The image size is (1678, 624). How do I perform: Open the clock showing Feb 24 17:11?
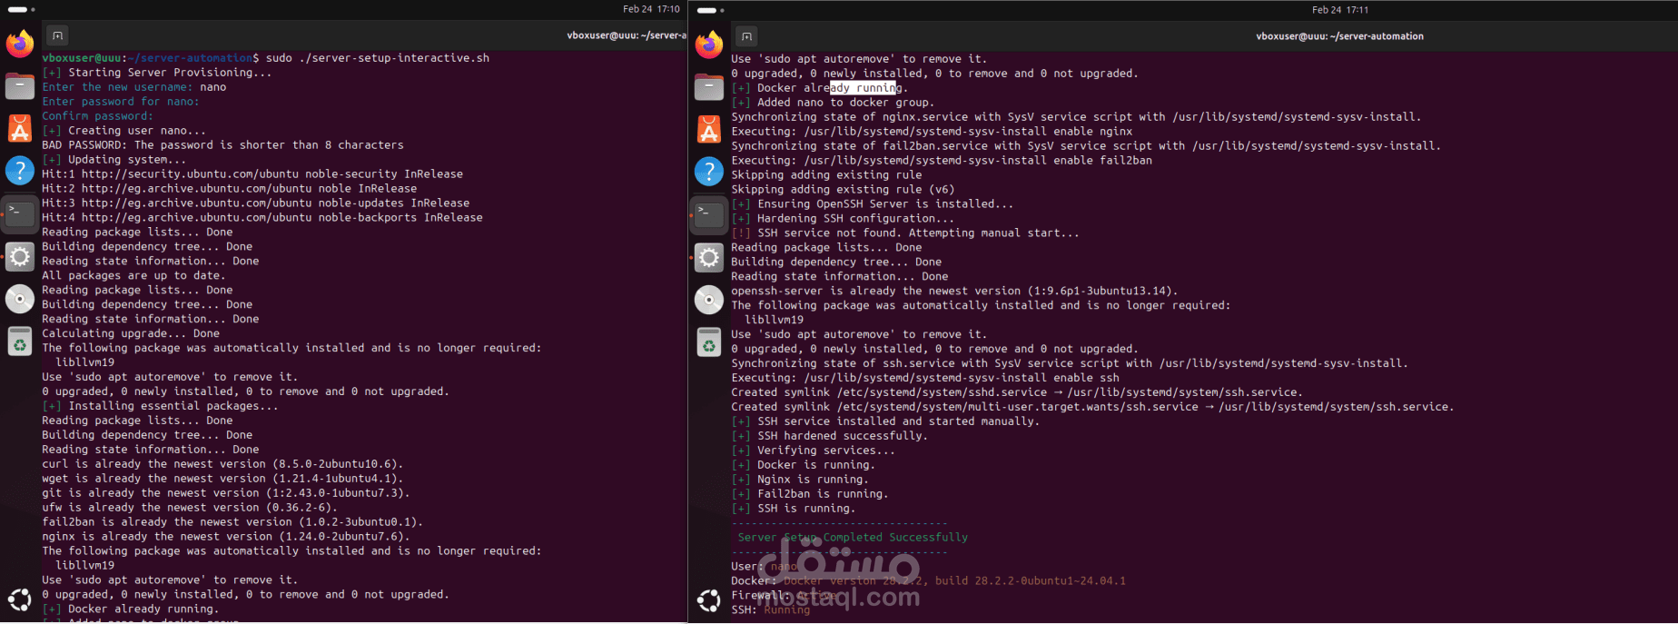point(1340,9)
